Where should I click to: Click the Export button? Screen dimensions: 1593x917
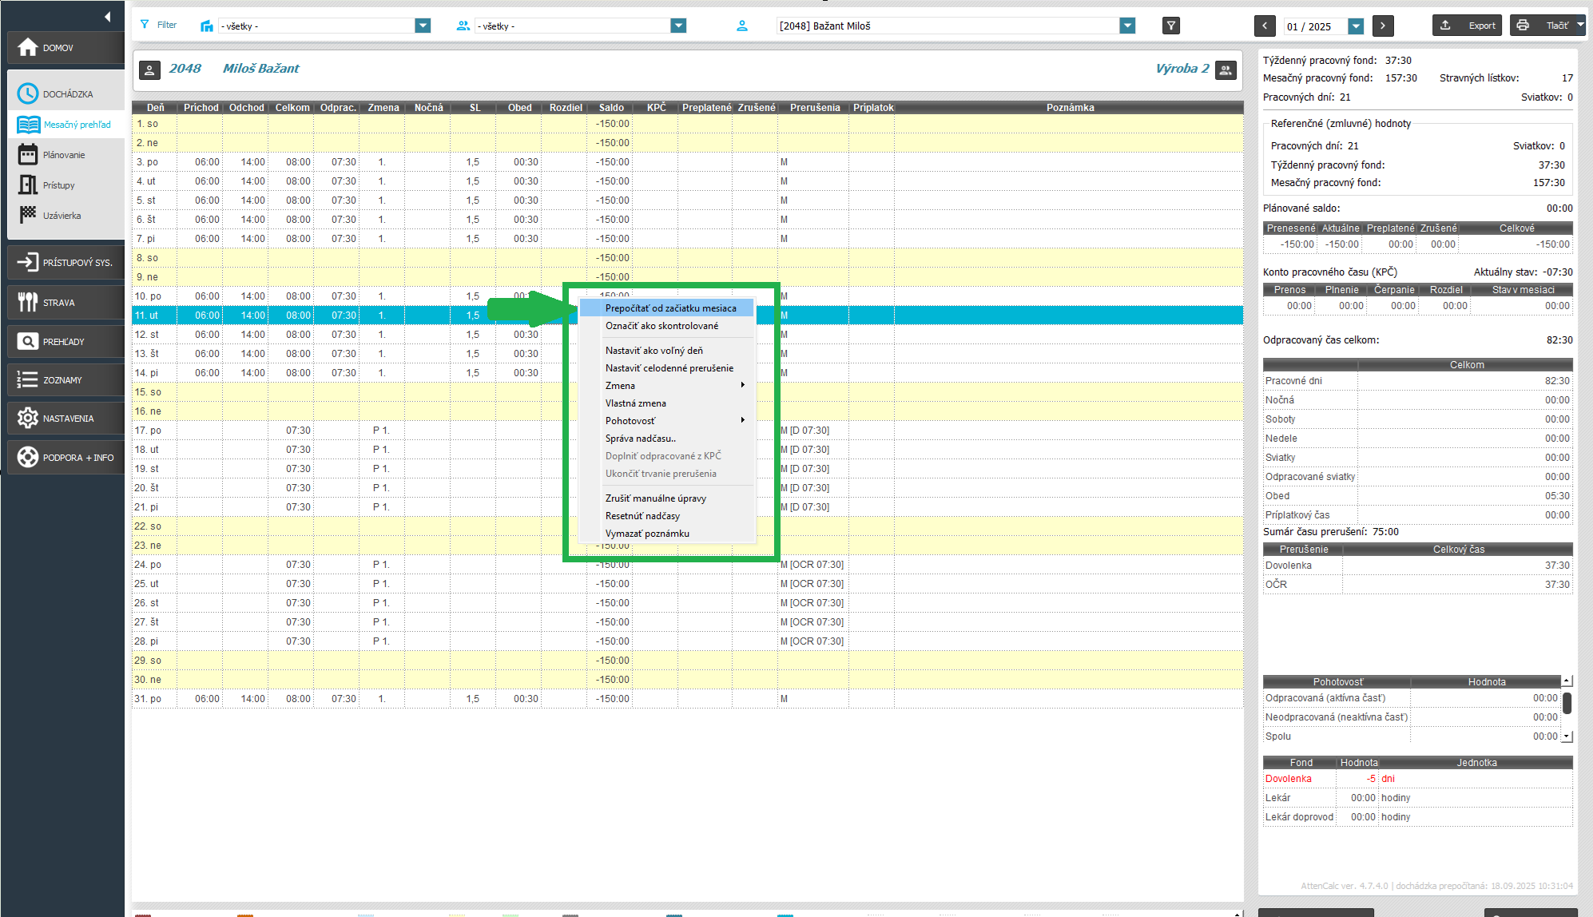tap(1467, 26)
